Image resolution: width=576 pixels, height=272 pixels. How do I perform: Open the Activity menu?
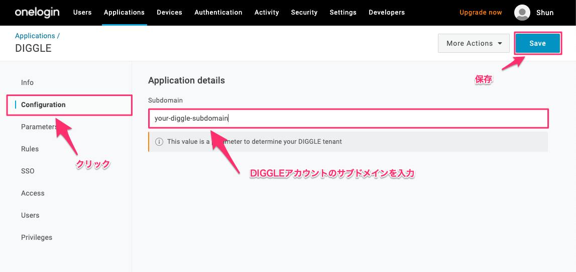tap(267, 12)
